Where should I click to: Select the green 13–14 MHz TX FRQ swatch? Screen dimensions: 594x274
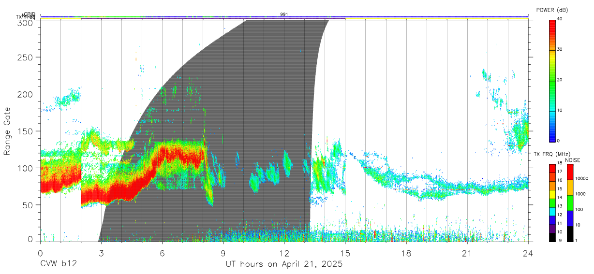click(552, 203)
